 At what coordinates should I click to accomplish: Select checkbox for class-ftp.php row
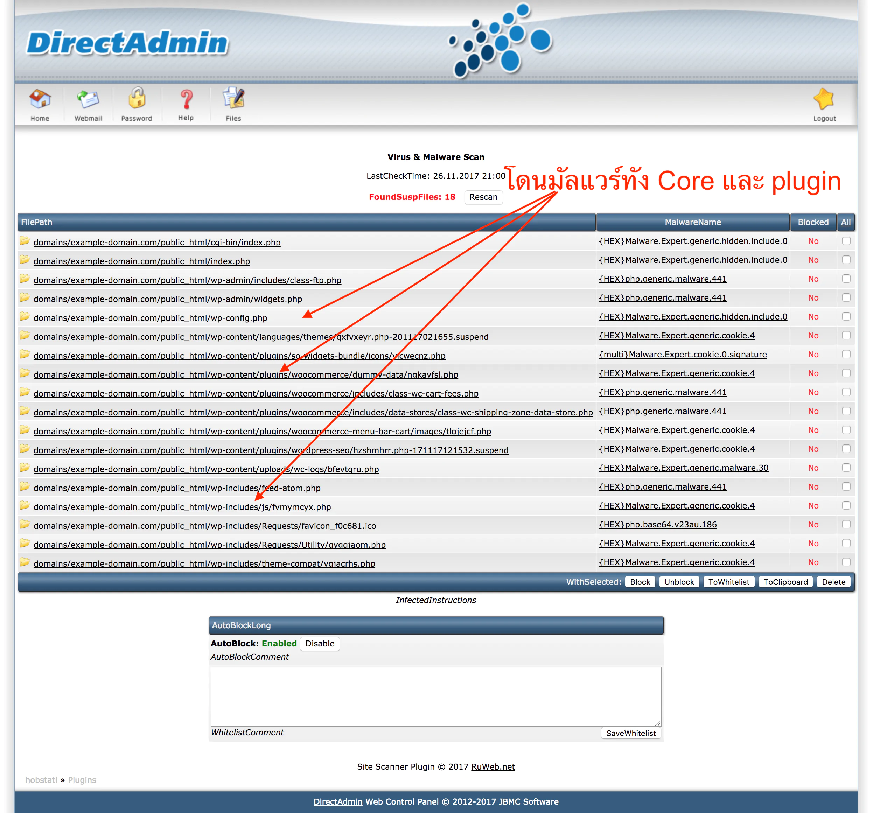click(846, 279)
